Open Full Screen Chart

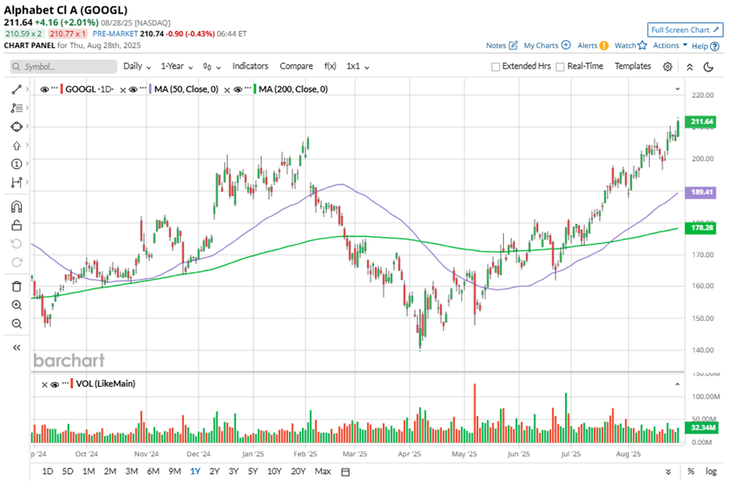(x=685, y=30)
